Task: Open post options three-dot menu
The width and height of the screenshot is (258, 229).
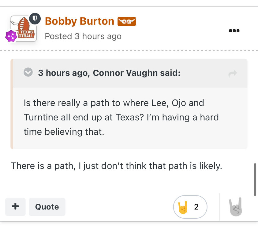Action: coord(234,31)
